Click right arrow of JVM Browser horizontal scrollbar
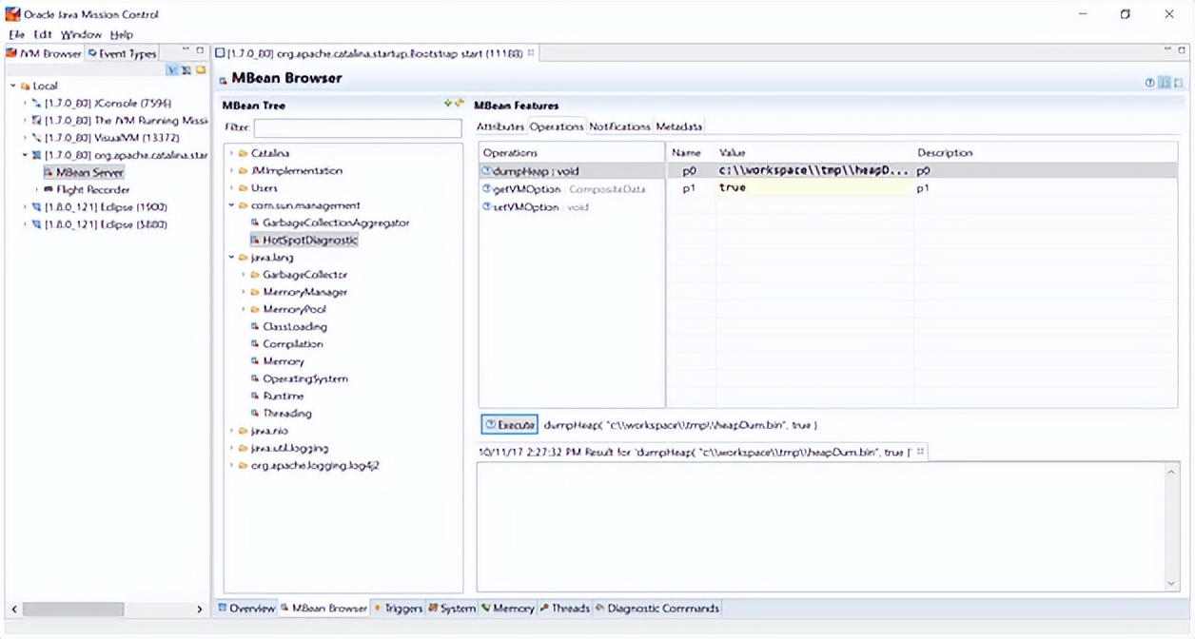Screen dimensions: 1195x639 (x=199, y=609)
